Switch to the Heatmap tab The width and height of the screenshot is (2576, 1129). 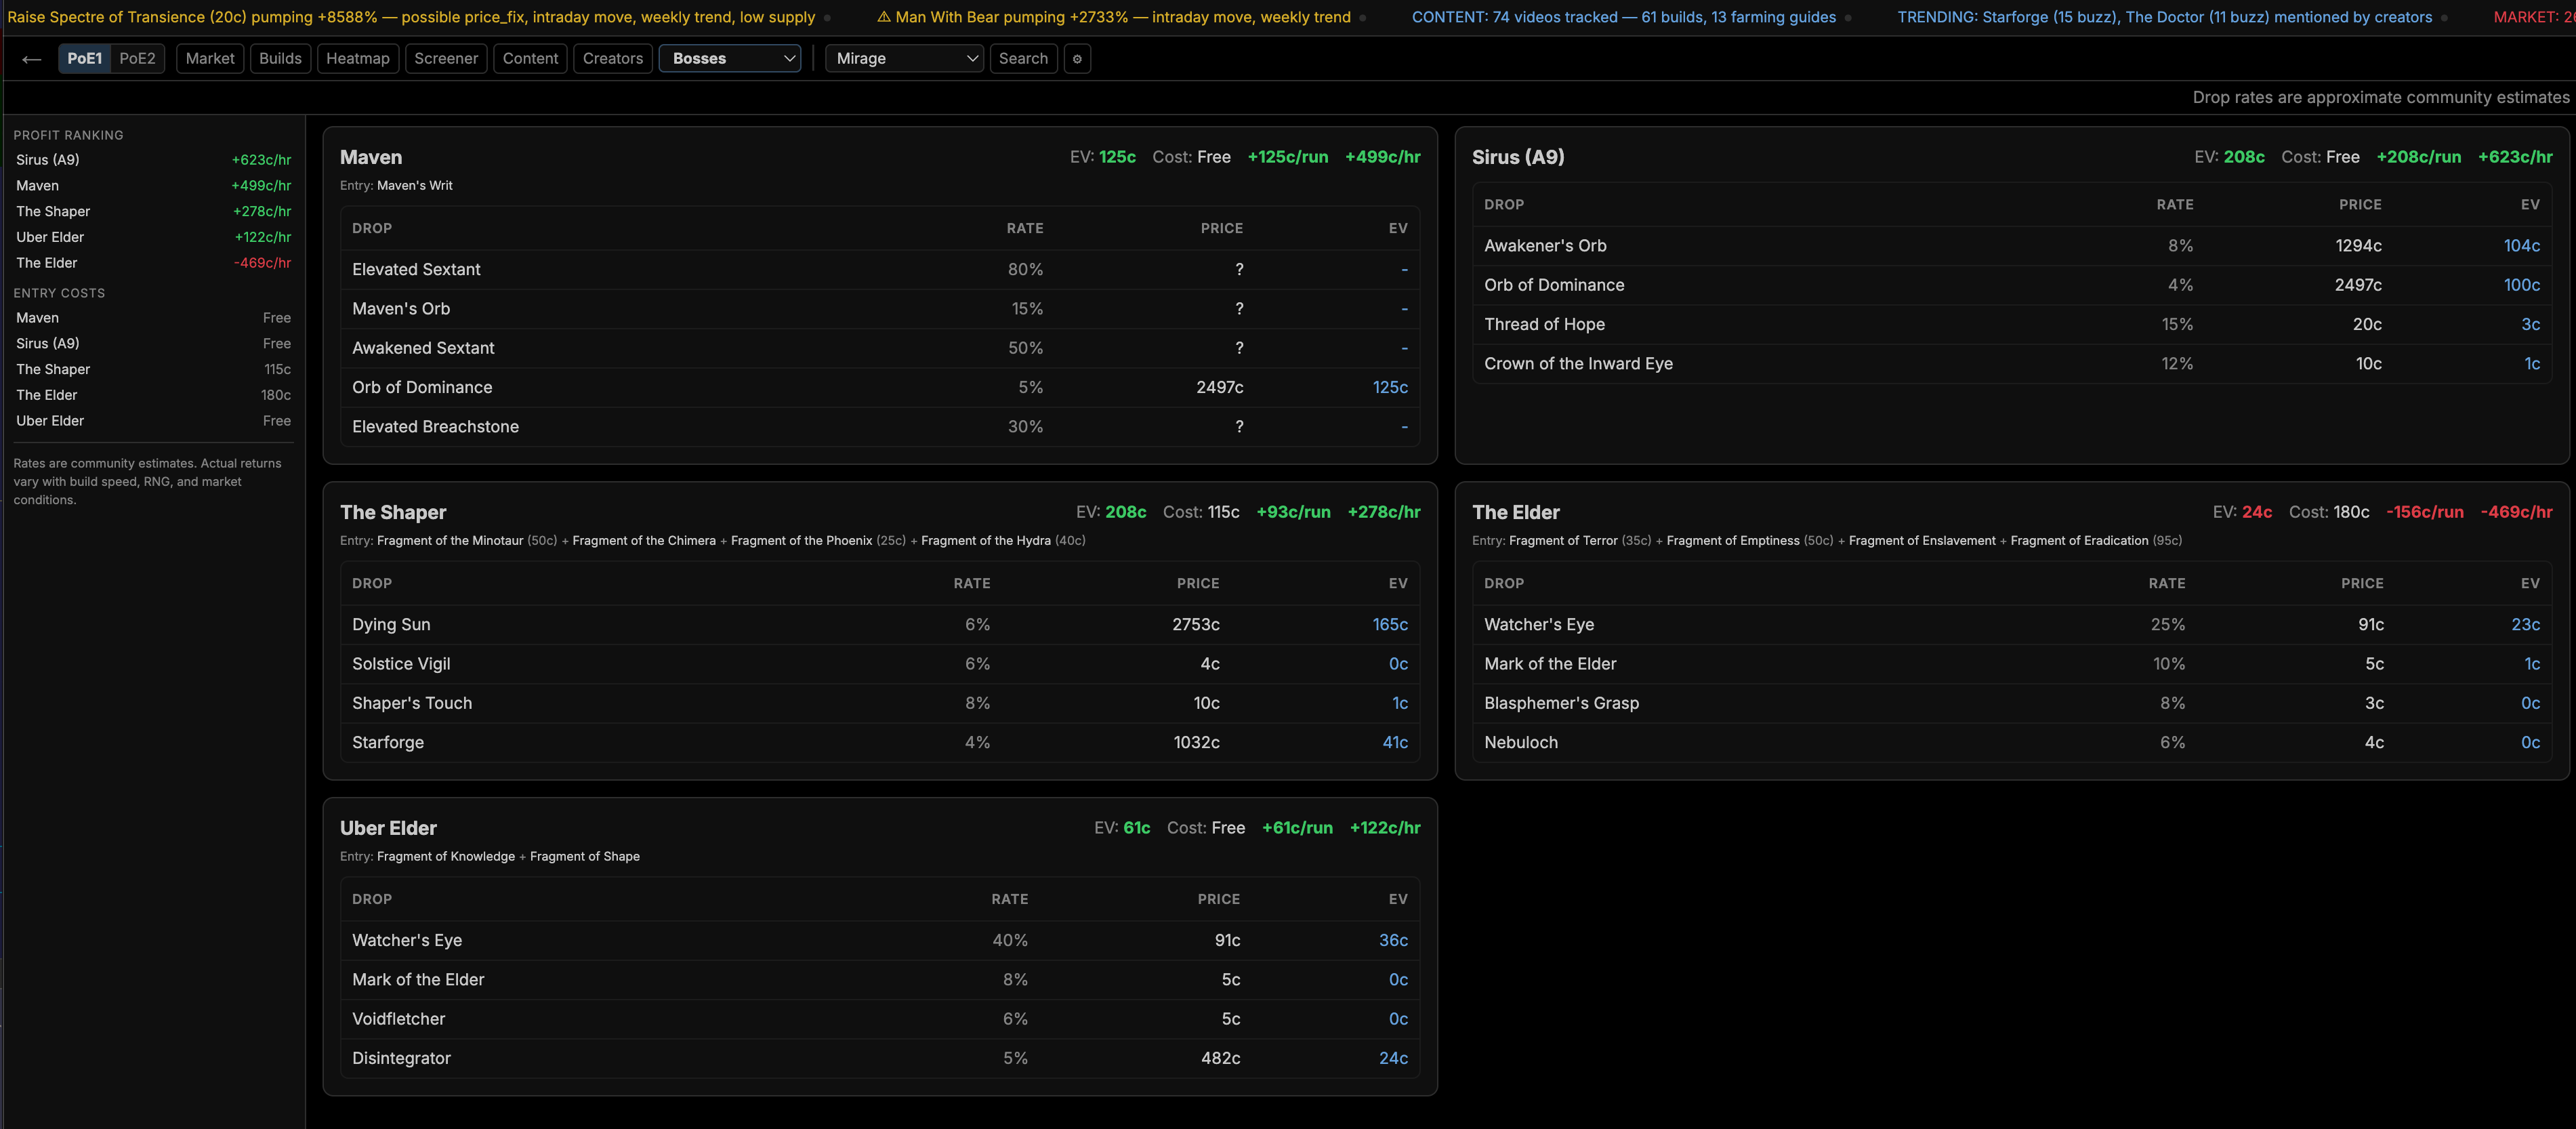358,59
